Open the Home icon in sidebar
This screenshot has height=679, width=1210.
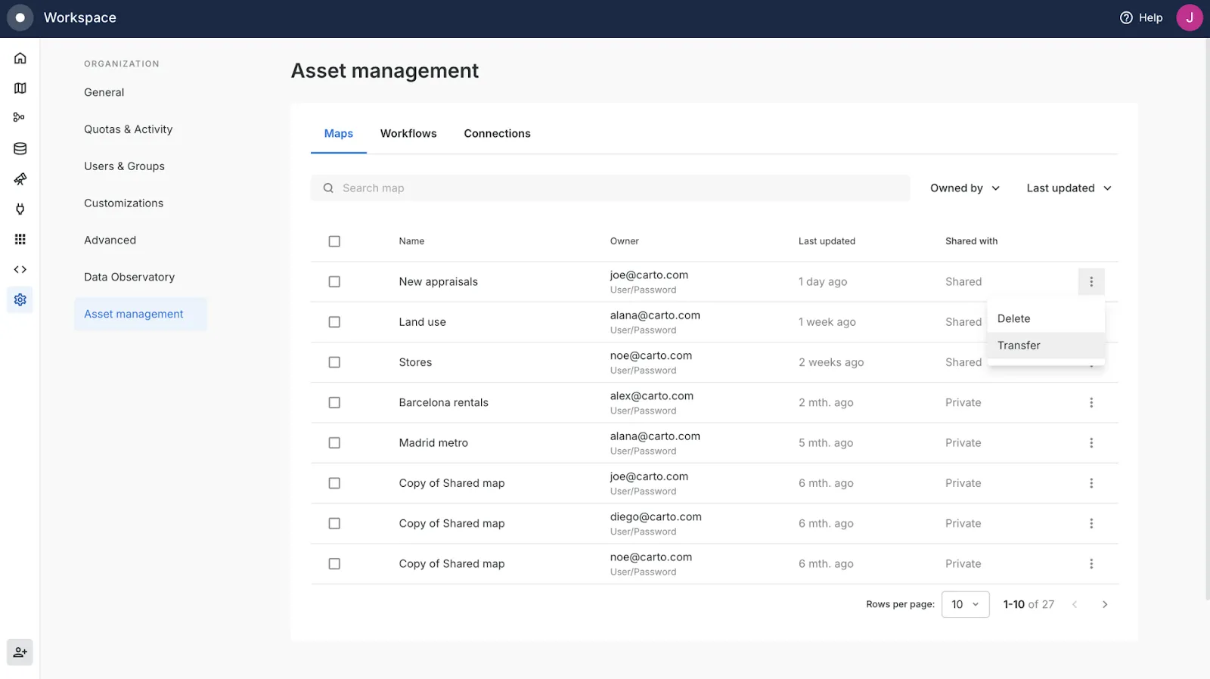[20, 58]
